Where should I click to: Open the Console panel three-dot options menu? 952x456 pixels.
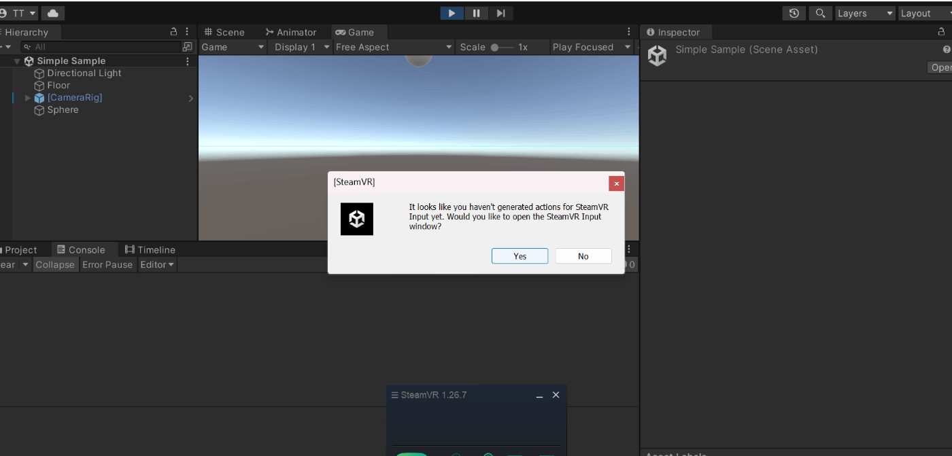[629, 249]
